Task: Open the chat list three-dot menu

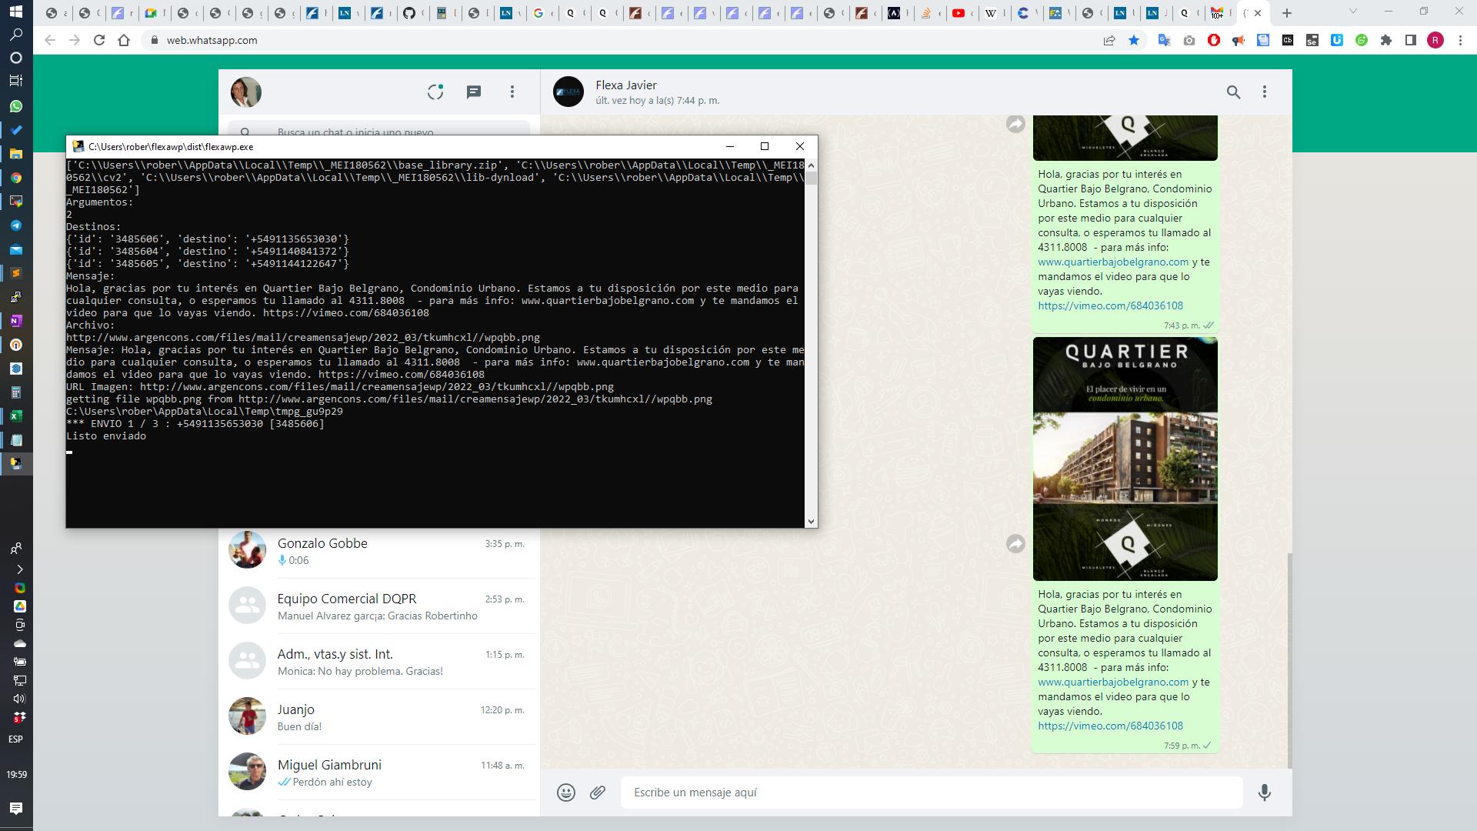Action: coord(512,92)
